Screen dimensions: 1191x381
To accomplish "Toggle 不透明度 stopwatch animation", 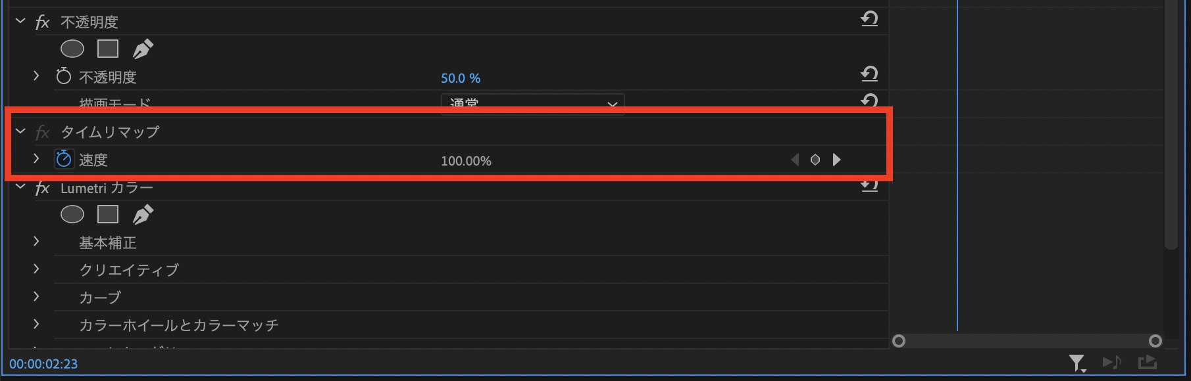I will [x=64, y=76].
